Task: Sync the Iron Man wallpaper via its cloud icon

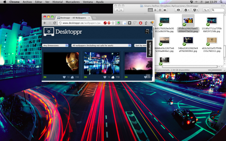Action: click(72, 77)
